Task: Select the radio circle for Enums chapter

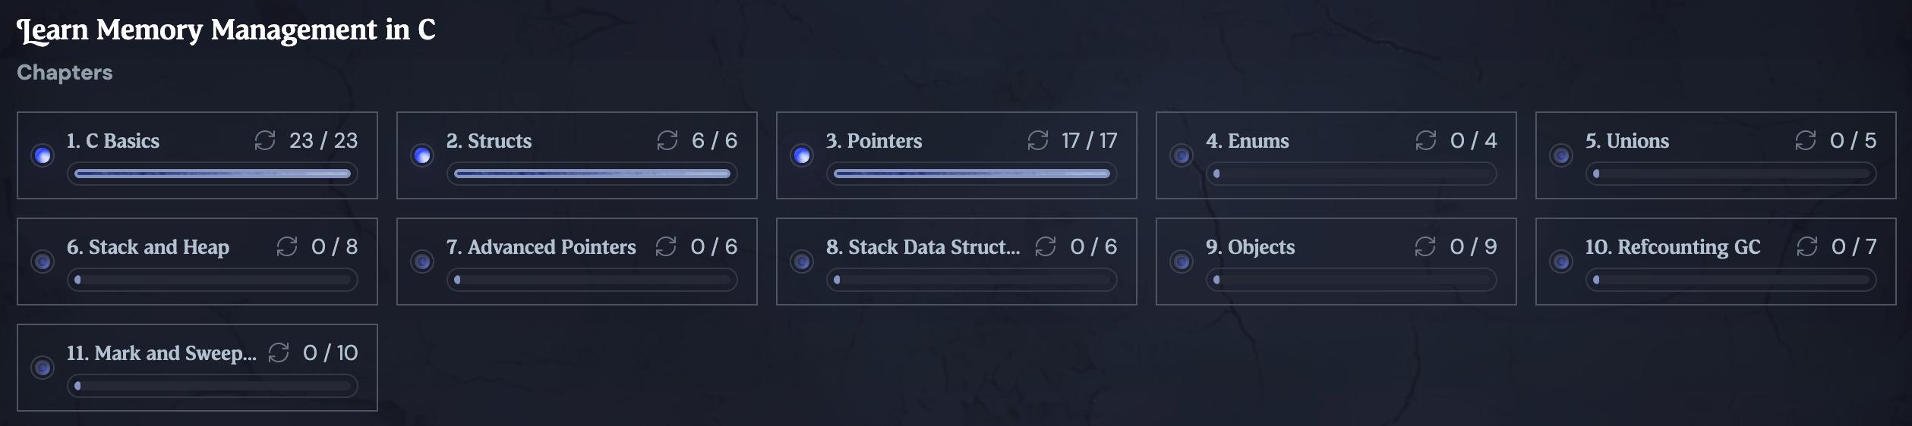Action: tap(1182, 155)
